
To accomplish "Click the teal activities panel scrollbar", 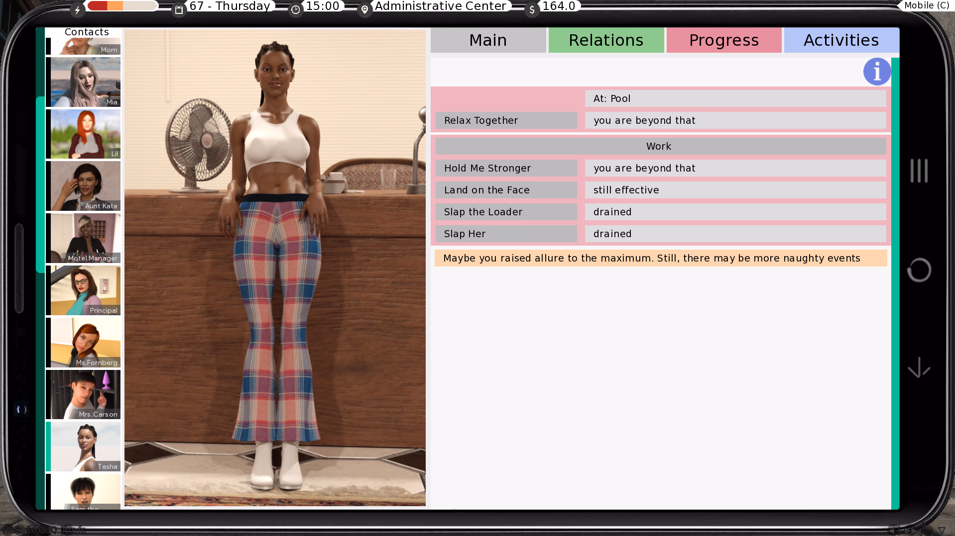I will (895, 283).
